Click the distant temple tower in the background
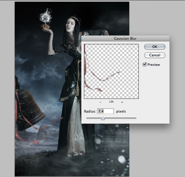The height and width of the screenshot is (177, 185). coord(43,132)
